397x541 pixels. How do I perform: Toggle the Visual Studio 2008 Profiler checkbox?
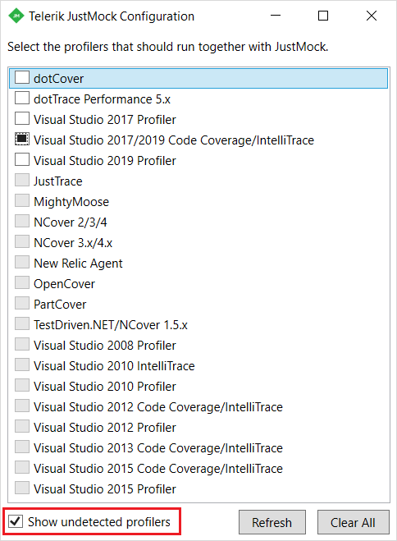[22, 344]
